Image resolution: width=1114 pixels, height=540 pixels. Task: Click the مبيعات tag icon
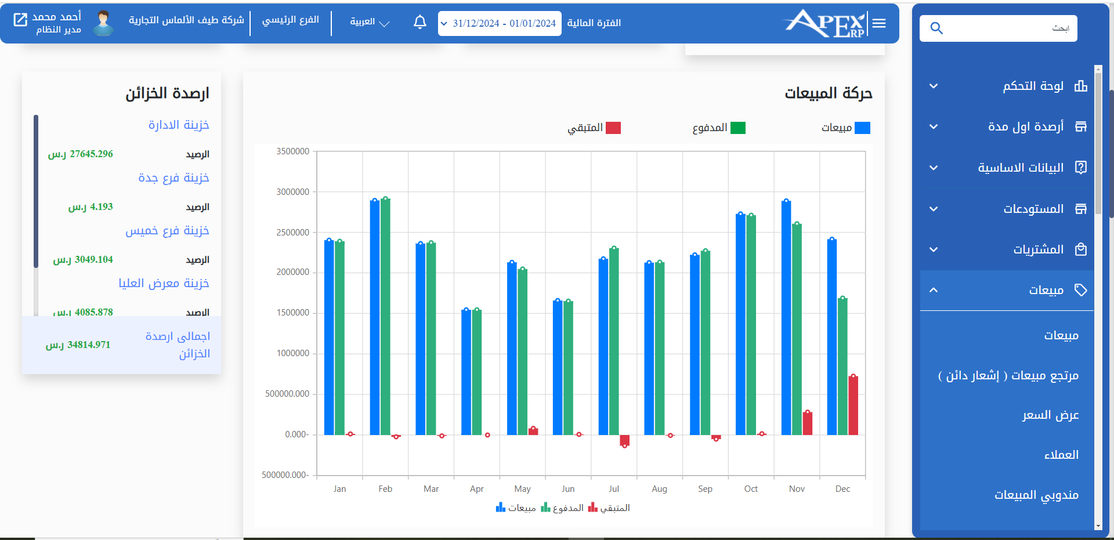[1082, 290]
